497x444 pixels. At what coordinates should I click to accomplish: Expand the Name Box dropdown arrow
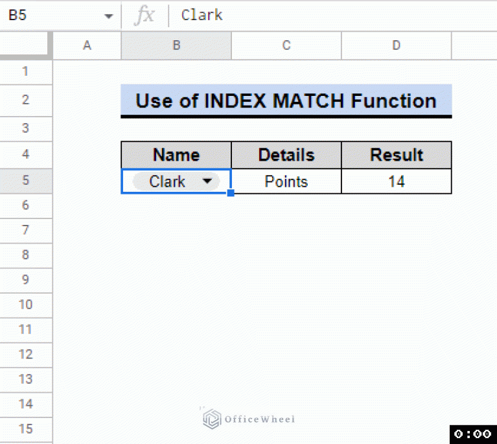pos(108,16)
